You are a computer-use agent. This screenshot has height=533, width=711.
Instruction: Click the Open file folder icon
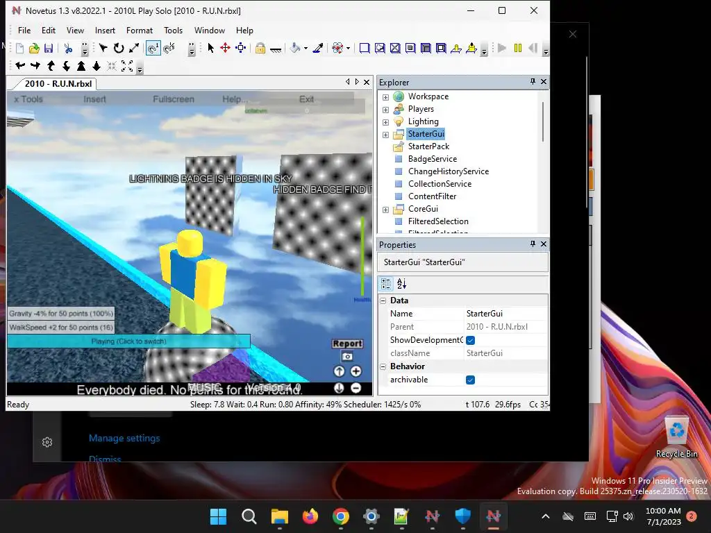click(34, 48)
